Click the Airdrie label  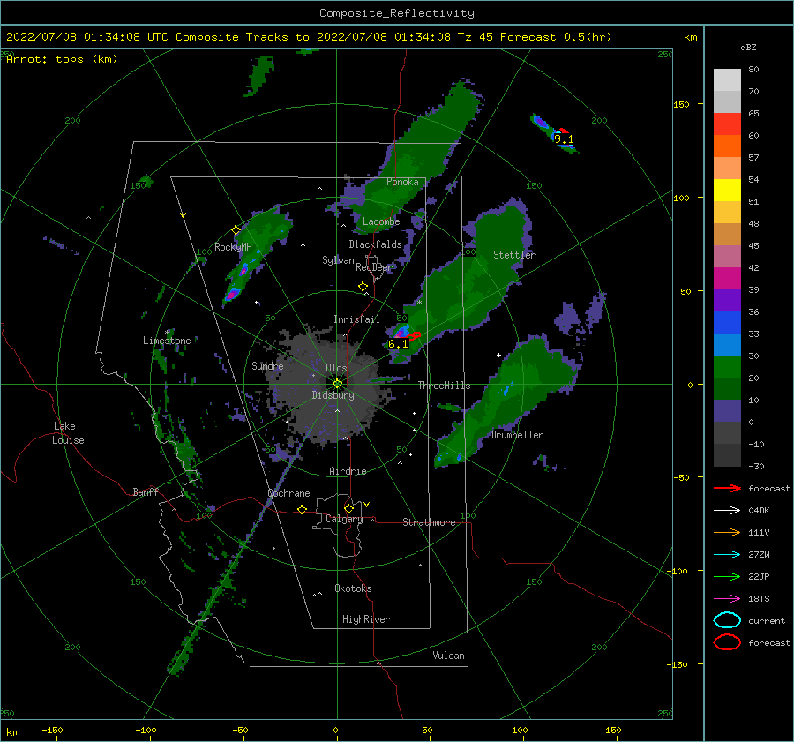point(348,471)
